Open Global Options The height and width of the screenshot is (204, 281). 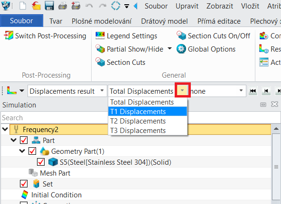coord(206,49)
